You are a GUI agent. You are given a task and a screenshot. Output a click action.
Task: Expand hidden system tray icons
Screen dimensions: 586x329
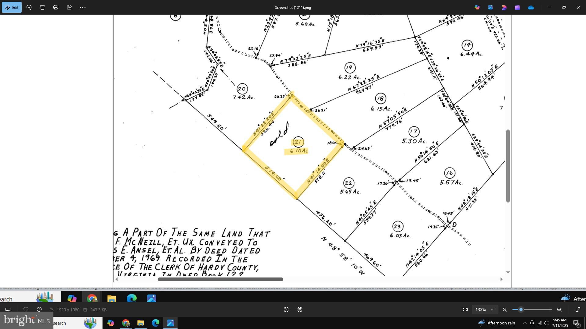[524, 323]
